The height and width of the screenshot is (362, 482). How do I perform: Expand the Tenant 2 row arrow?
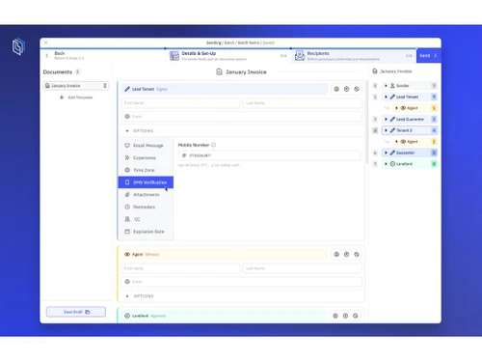point(386,130)
